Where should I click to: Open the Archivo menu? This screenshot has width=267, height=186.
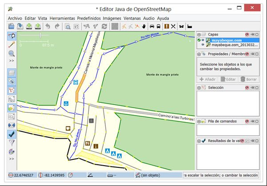[x=15, y=18]
